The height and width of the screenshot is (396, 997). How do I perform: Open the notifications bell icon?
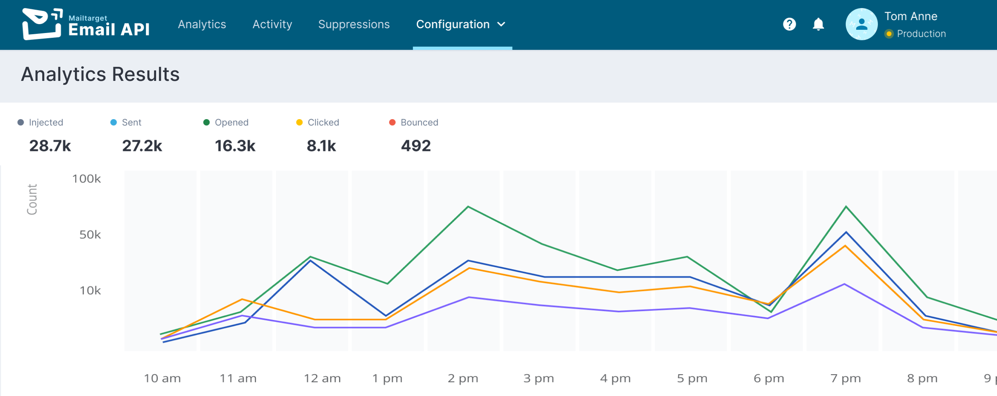818,24
